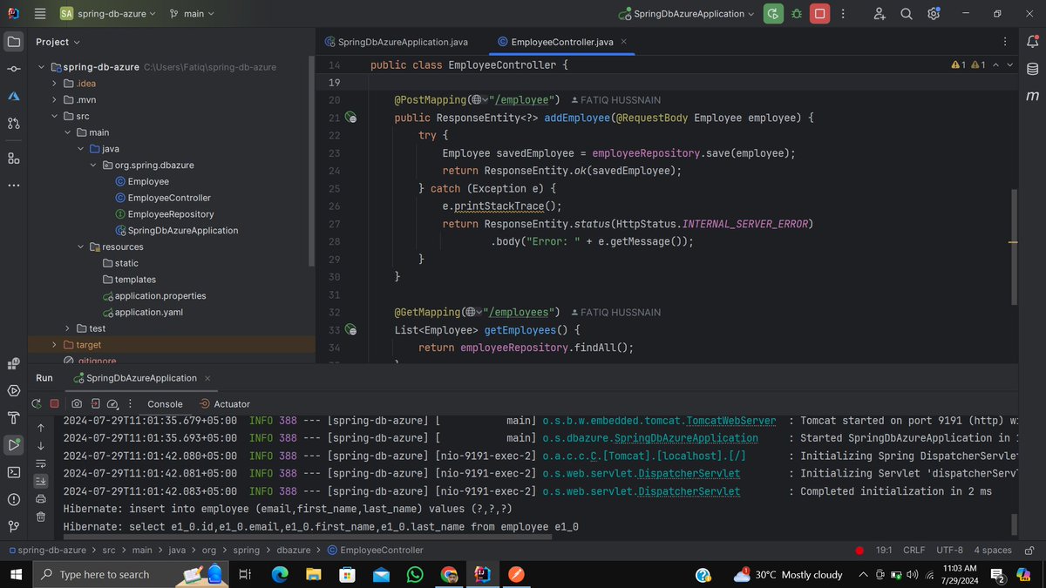The width and height of the screenshot is (1046, 588).
Task: Open Maven tool window
Action: click(1032, 96)
